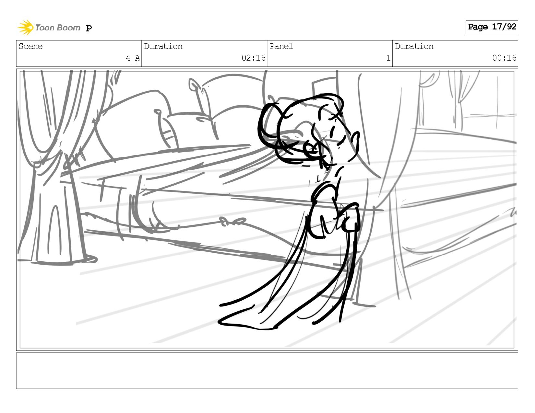535x413 pixels.
Task: Select the Scene label text
Action: (30, 46)
